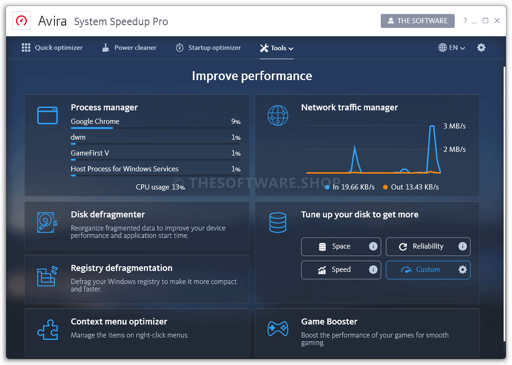The width and height of the screenshot is (512, 365).
Task: Open help with the question mark icon
Action: tap(465, 21)
